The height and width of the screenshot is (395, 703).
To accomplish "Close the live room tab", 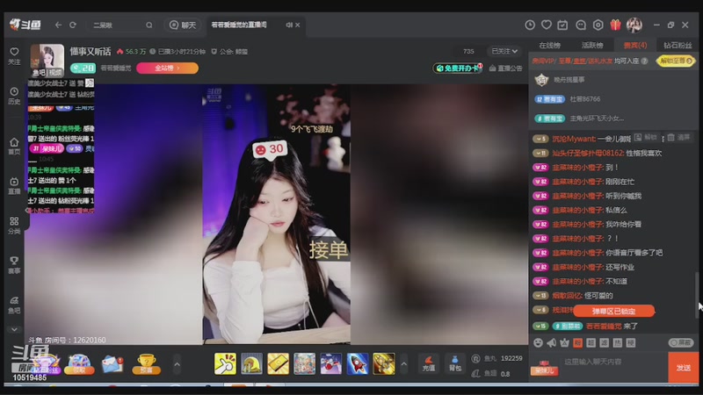I will pos(297,25).
